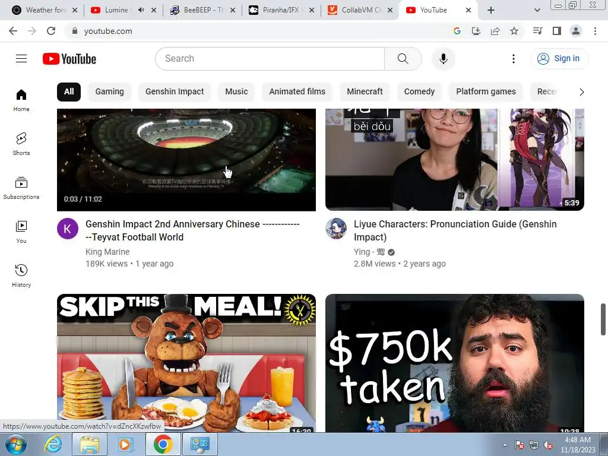Mute the Lumine tab audio icon
Screen dimensions: 608x456
pyautogui.click(x=141, y=10)
